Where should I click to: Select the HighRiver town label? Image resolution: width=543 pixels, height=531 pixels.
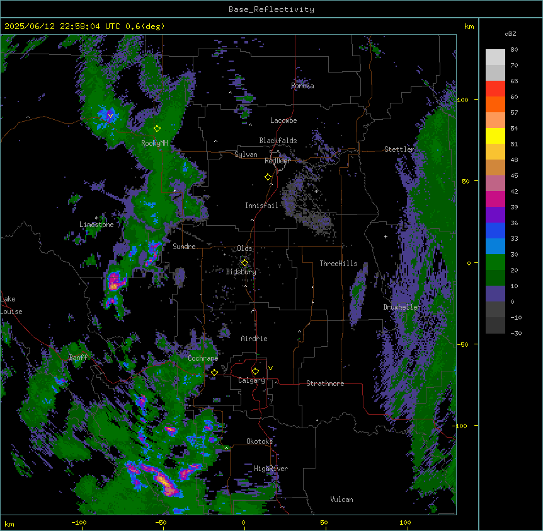pos(271,469)
